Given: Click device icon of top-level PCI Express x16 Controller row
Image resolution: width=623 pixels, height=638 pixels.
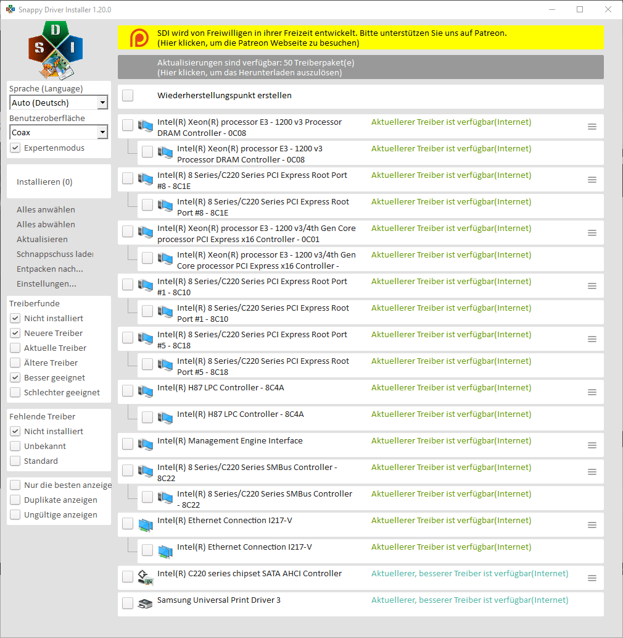Looking at the screenshot, I should [x=146, y=232].
